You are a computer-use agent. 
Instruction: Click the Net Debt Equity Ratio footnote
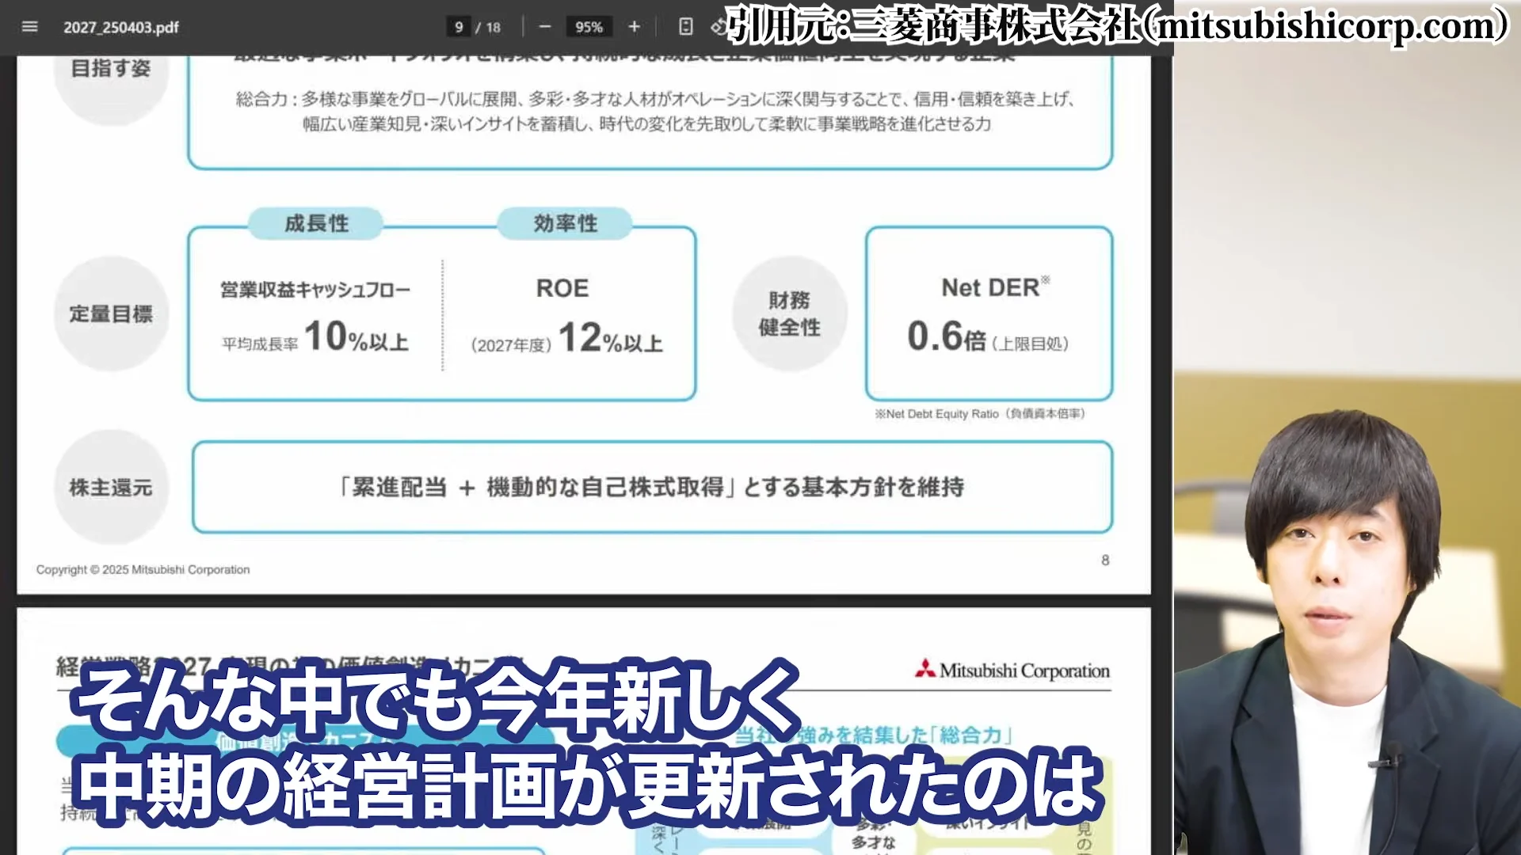click(x=980, y=413)
